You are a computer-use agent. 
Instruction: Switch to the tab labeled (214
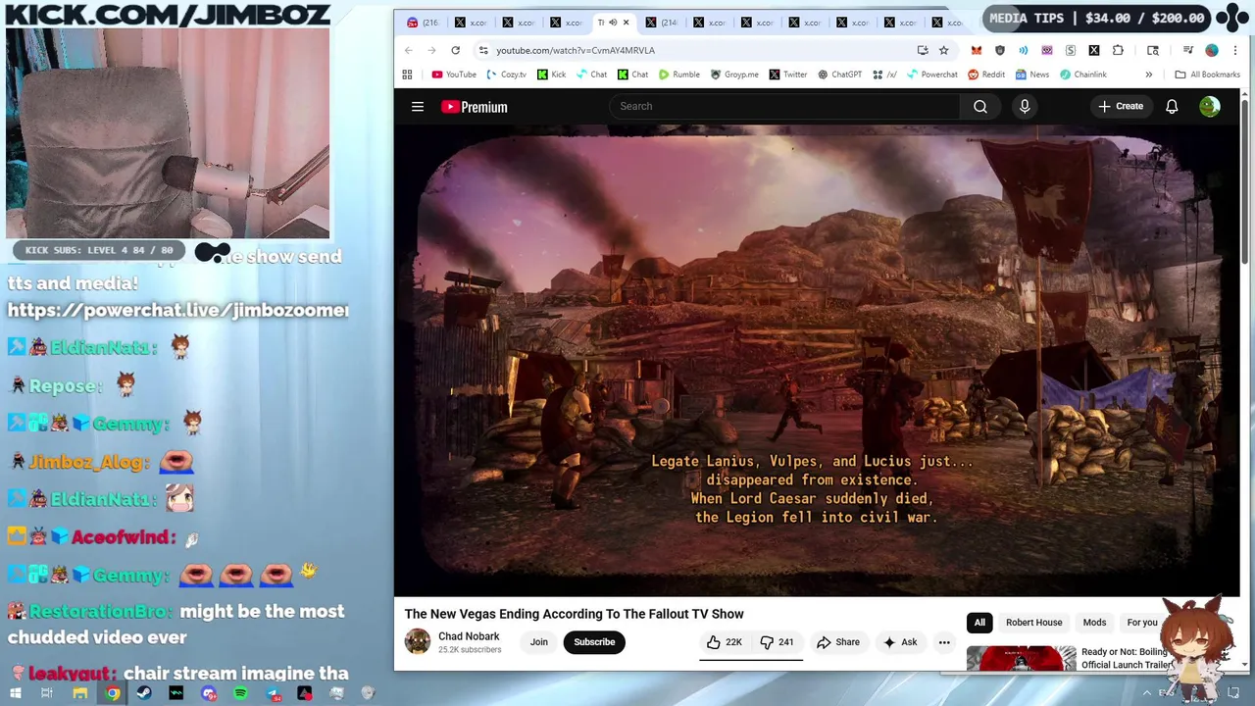click(662, 23)
